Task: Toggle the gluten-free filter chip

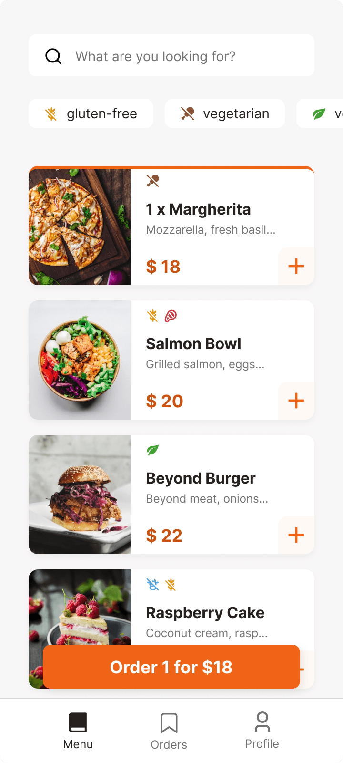Action: [91, 113]
